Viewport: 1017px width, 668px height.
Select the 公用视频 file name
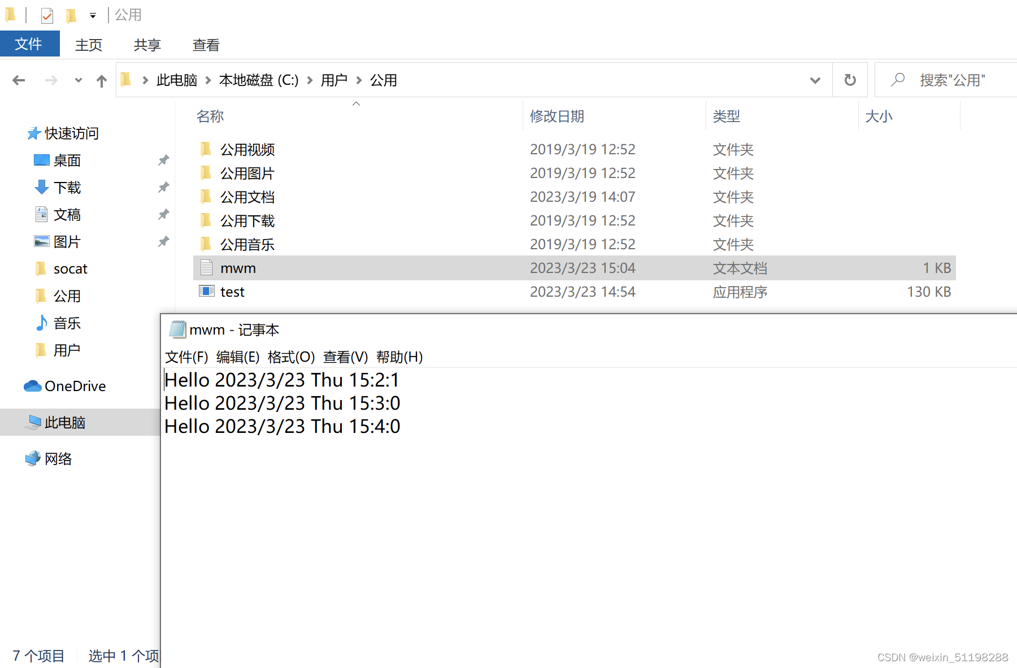[x=247, y=150]
